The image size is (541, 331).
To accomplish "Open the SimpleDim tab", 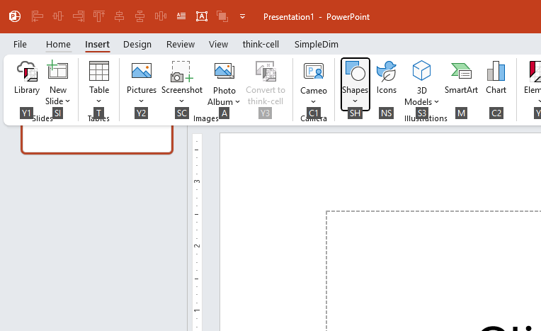I will tap(316, 44).
